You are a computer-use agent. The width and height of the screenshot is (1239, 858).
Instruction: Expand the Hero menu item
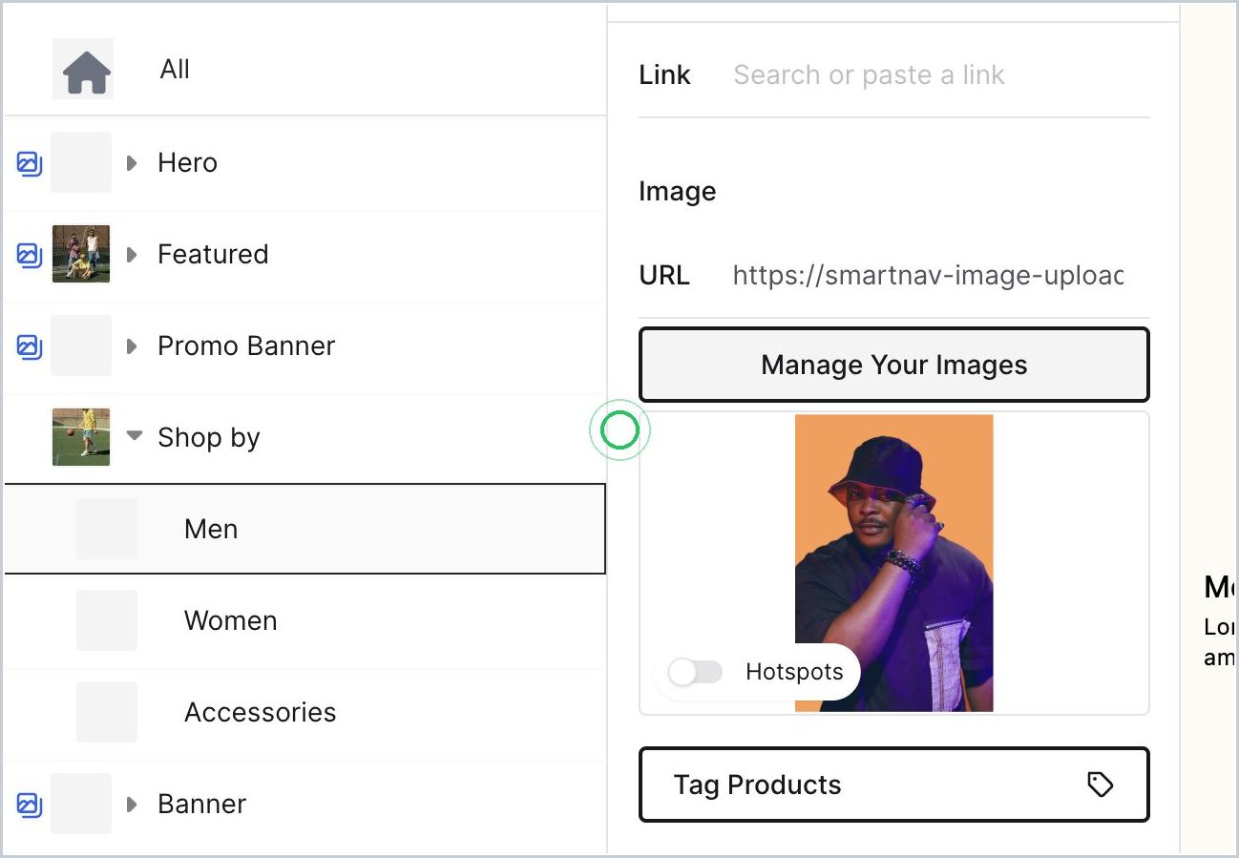(x=133, y=163)
